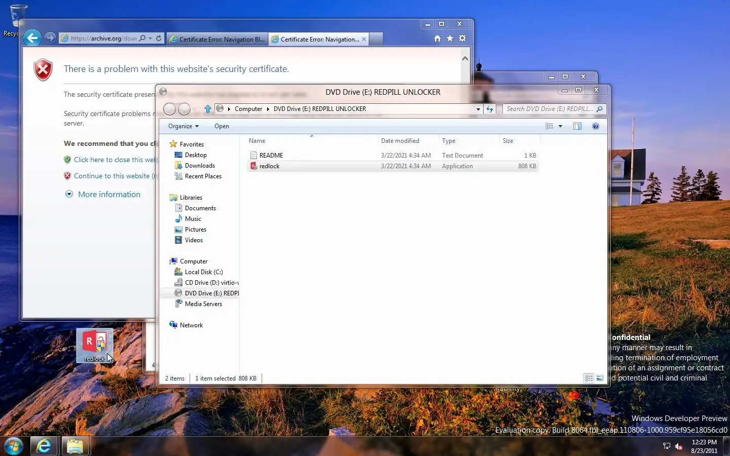Open Downloads in navigation pane
The image size is (730, 456).
[x=200, y=166]
